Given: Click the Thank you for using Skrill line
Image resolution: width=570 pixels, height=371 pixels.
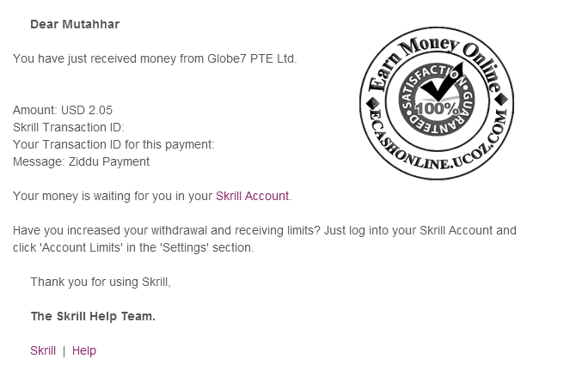Looking at the screenshot, I should (101, 282).
